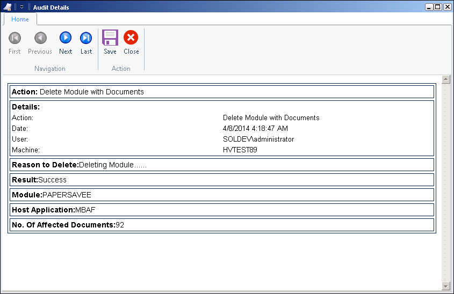Click the 'User:' label
The width and height of the screenshot is (454, 294).
pos(20,139)
